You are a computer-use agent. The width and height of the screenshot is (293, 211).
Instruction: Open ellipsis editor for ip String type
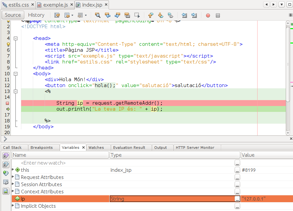237,199
